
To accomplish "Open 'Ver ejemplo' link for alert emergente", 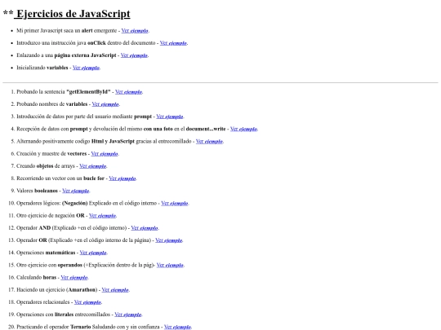I will coord(135,31).
